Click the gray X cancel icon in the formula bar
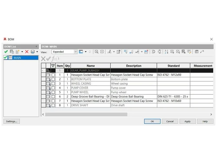 click(x=43, y=59)
